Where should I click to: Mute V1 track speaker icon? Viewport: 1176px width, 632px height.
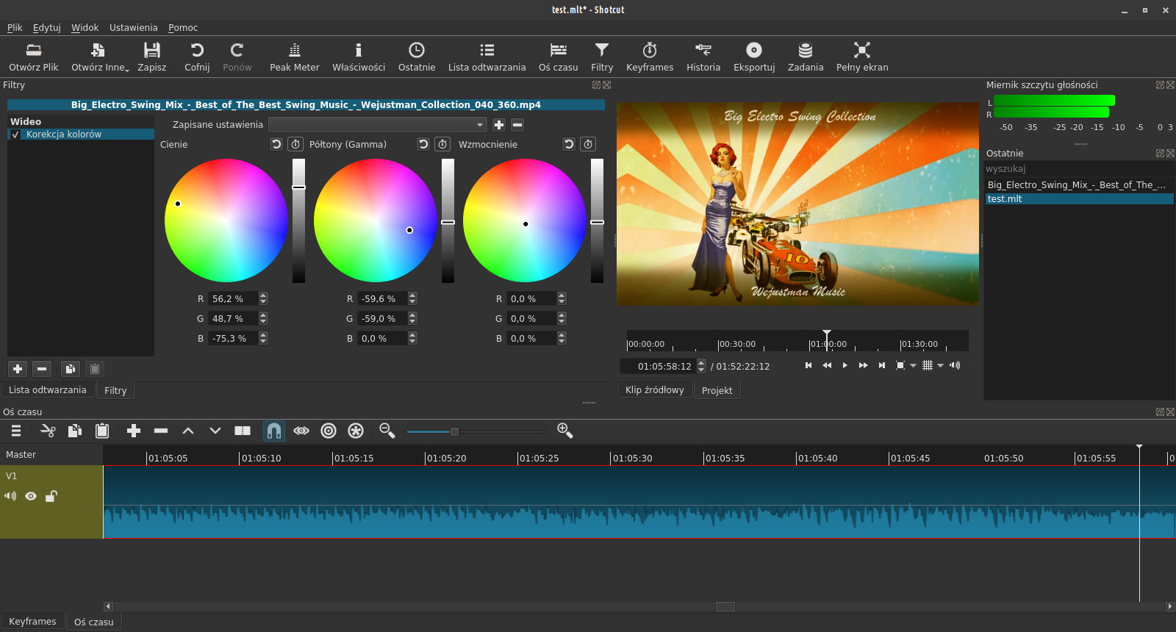(10, 496)
